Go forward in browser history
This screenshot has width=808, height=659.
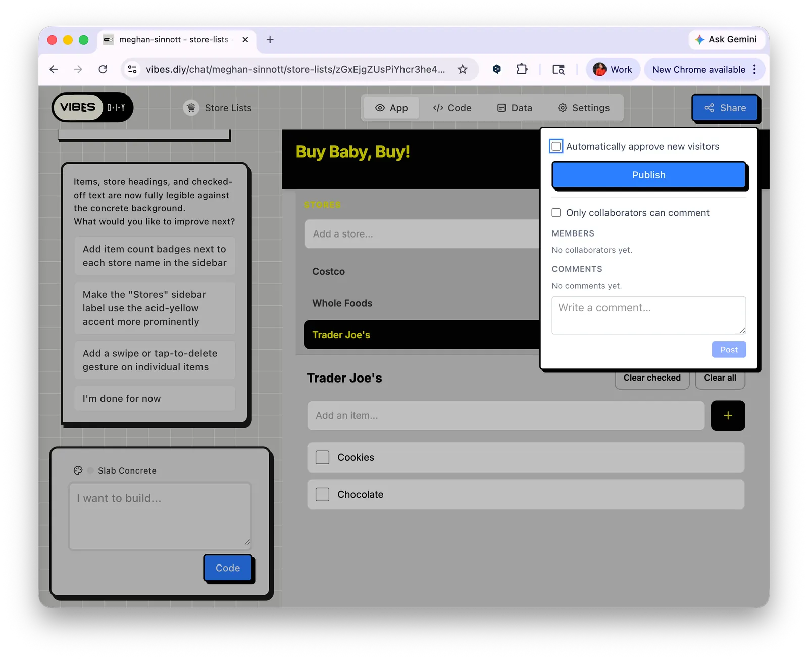click(x=78, y=69)
